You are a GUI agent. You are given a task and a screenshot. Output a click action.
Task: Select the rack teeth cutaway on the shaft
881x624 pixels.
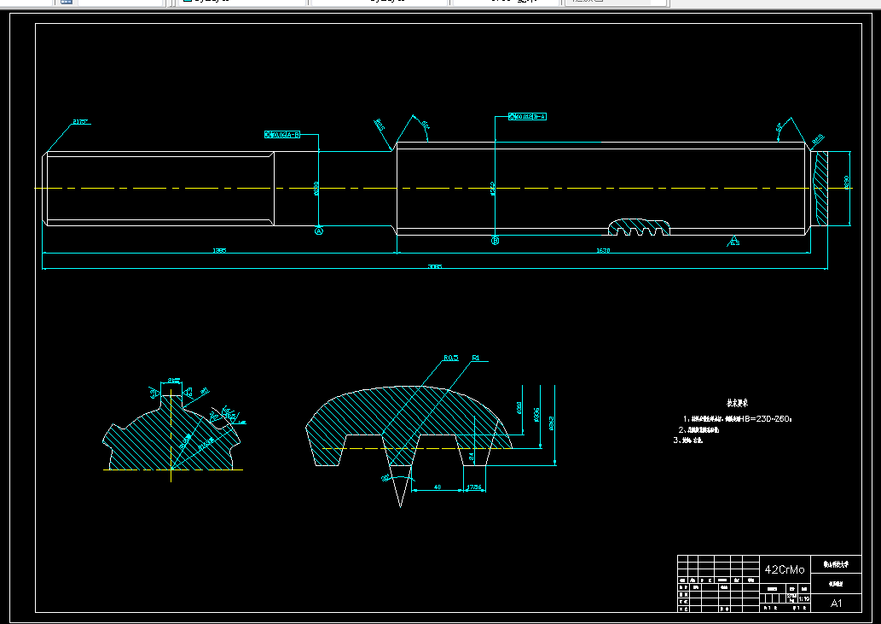point(640,227)
